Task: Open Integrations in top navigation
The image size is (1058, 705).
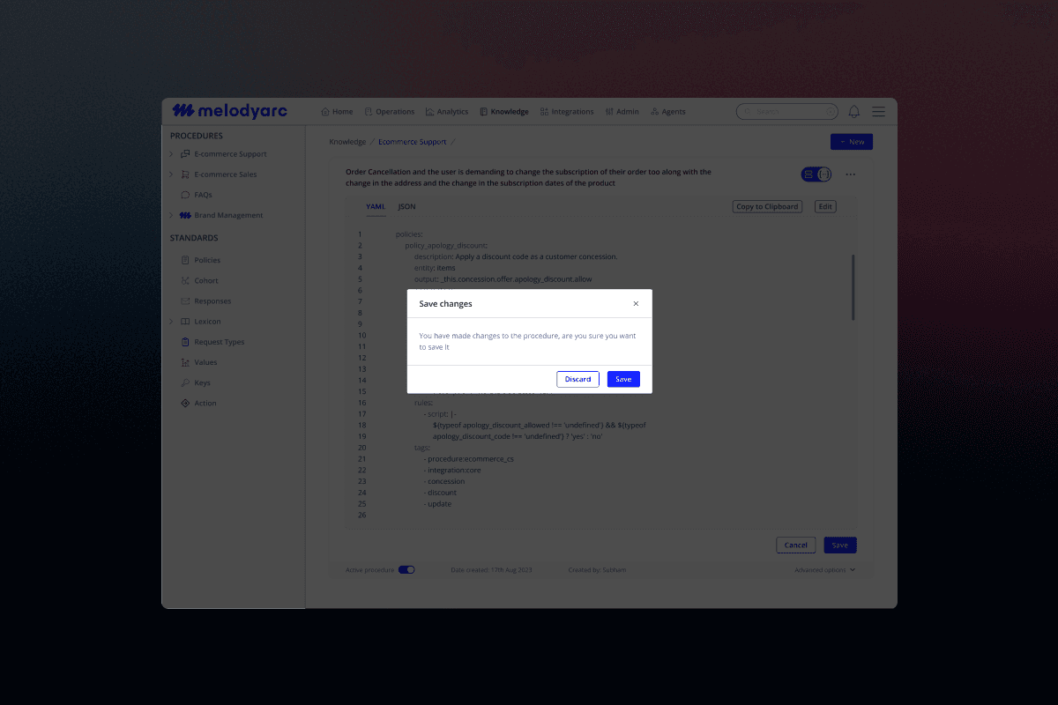Action: coord(567,112)
